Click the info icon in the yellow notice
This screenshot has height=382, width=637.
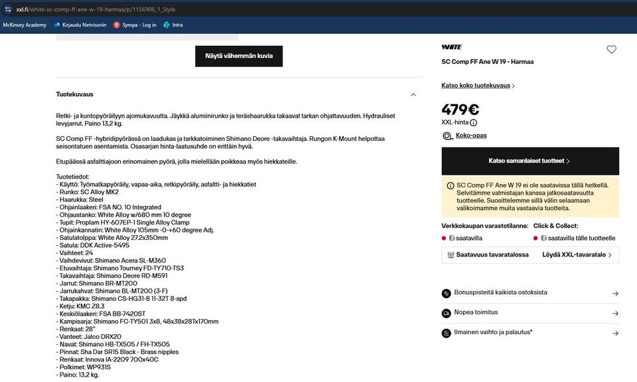pyautogui.click(x=450, y=185)
